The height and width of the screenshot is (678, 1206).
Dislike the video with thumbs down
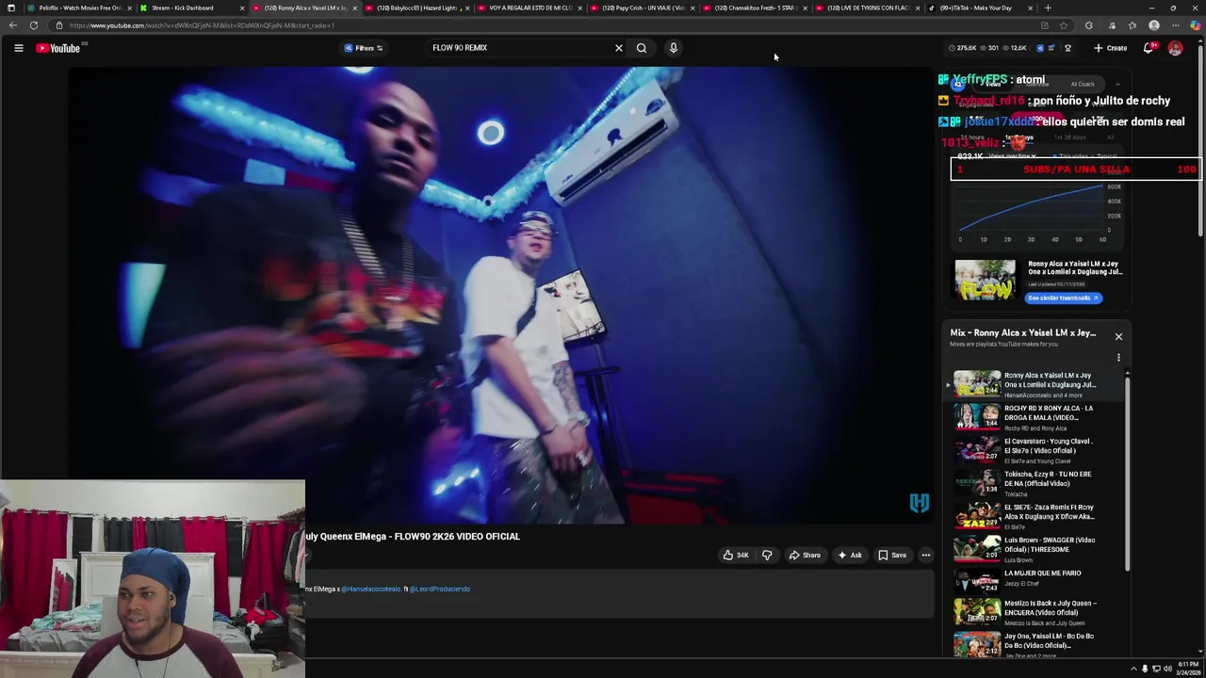pyautogui.click(x=767, y=556)
